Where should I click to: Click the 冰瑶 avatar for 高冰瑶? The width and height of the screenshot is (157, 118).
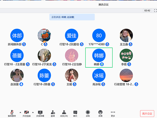99,75
